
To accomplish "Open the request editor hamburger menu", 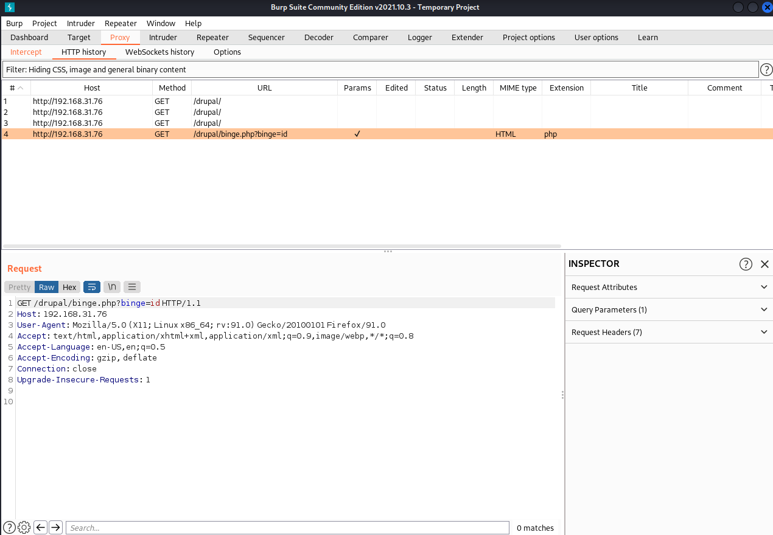I will 132,287.
